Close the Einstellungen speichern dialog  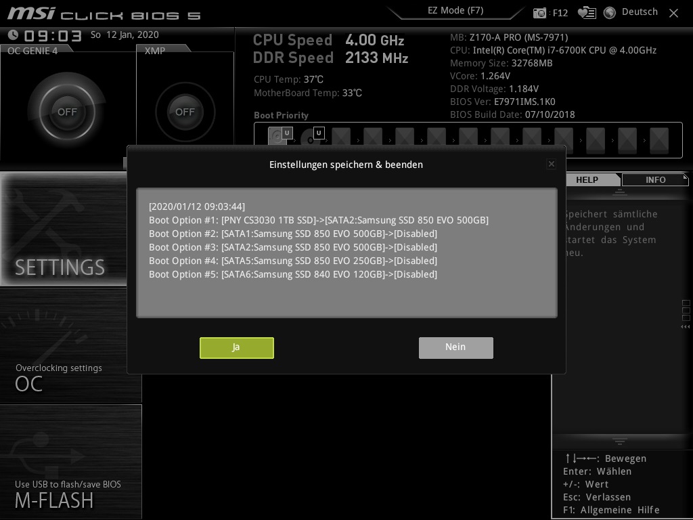[x=551, y=164]
